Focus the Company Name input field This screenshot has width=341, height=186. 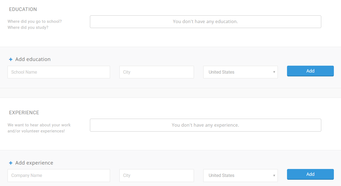59,175
